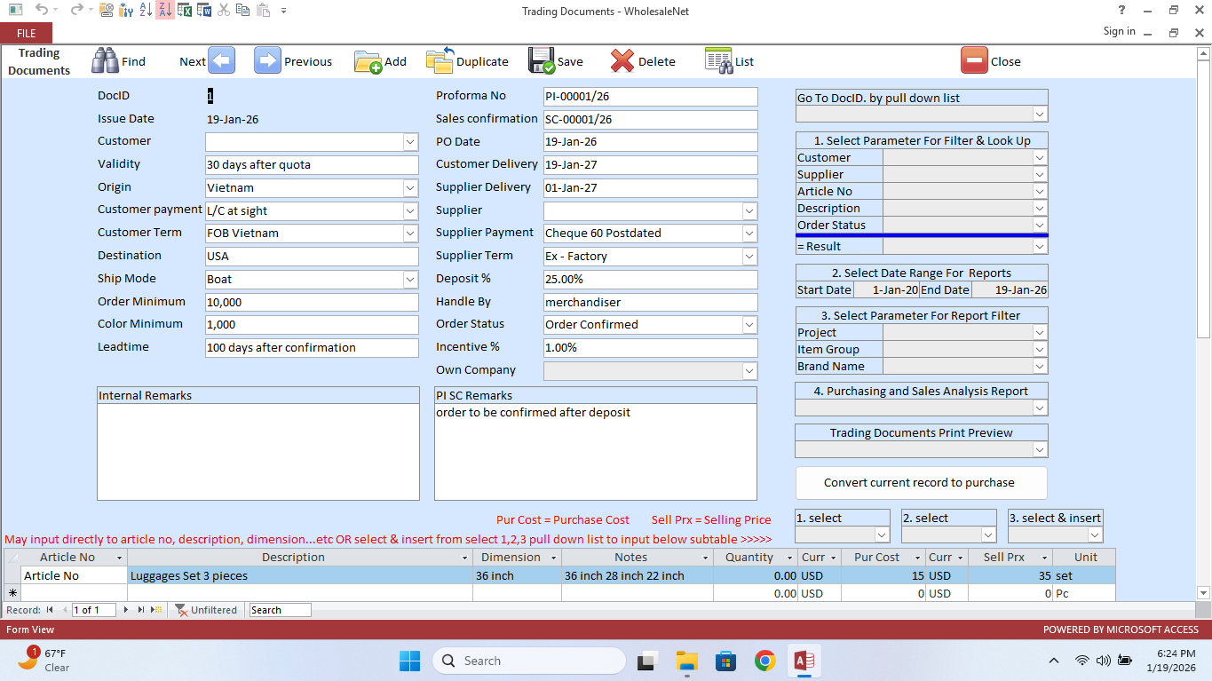Sort records A to Z
1212x681 pixels.
145,11
